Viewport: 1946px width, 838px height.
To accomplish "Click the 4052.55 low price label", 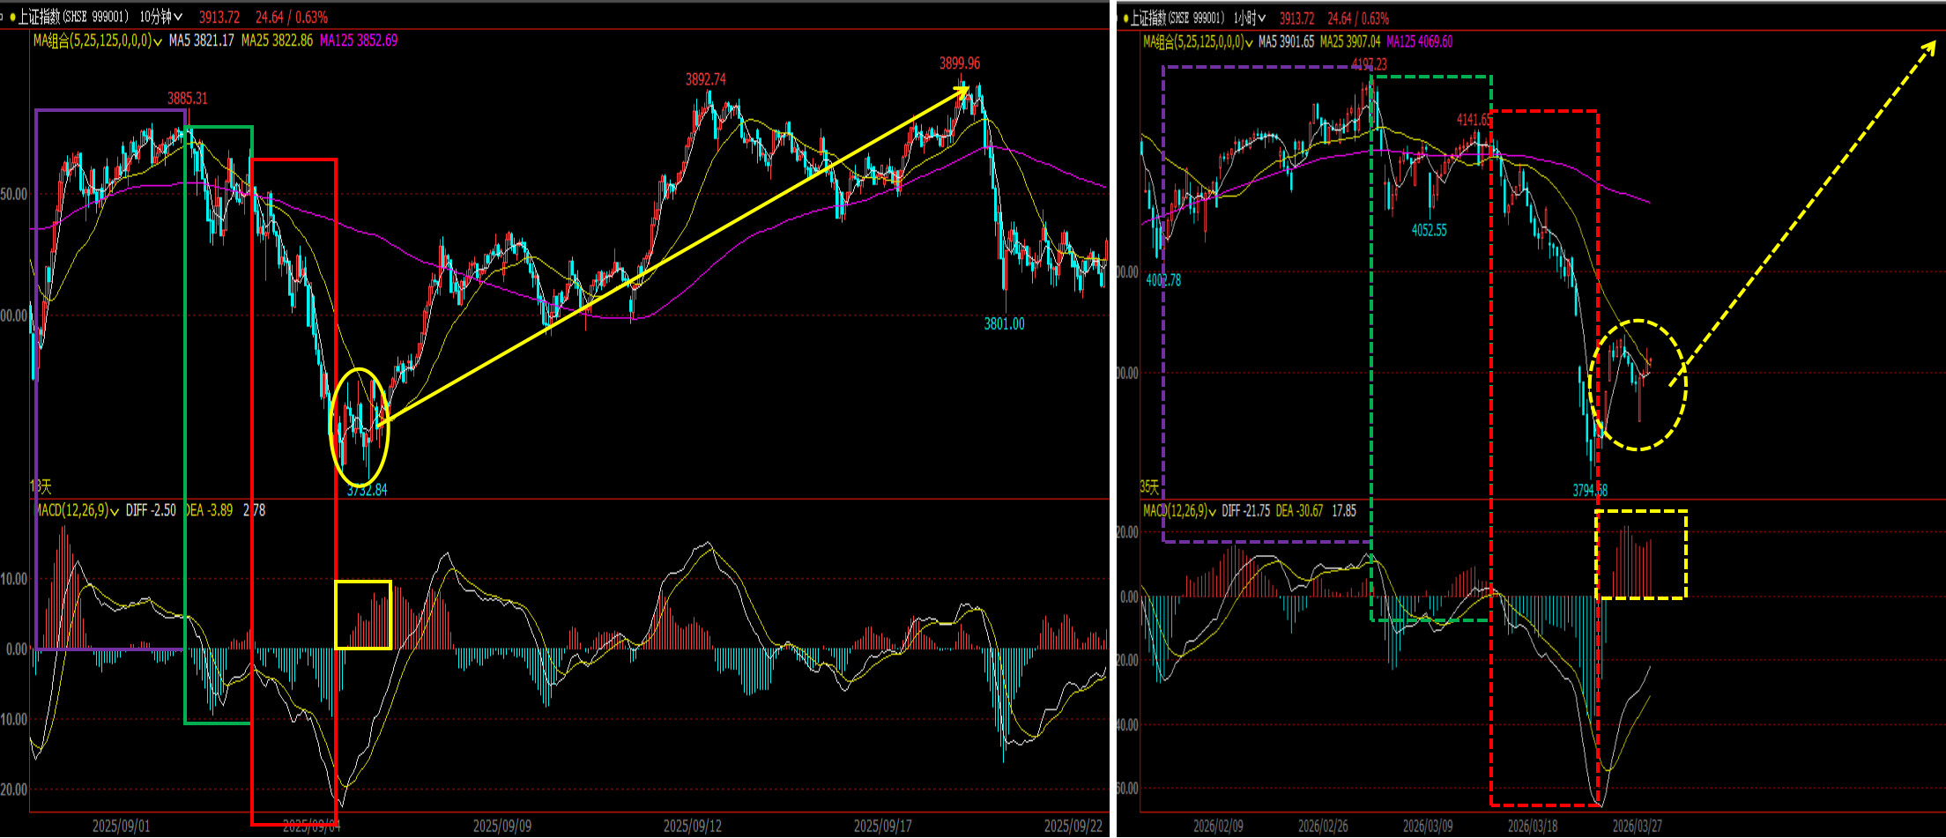I will point(1430,230).
